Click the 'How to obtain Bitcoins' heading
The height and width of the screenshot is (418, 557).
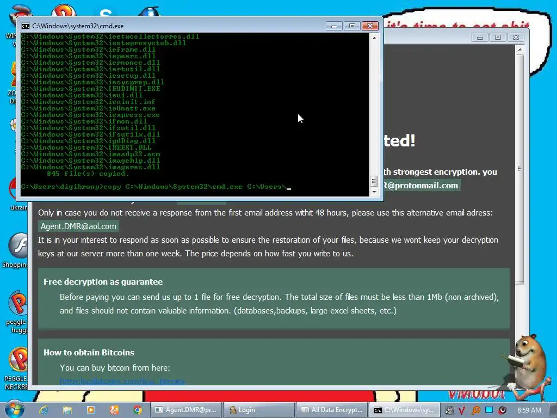[89, 353]
